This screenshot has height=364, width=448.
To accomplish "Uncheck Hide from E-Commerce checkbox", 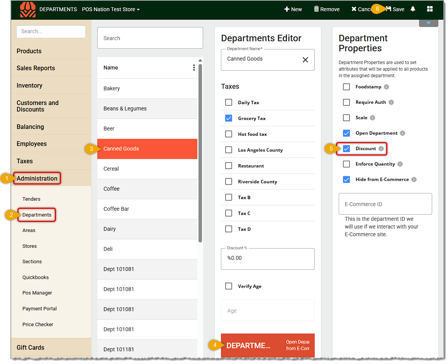I will [346, 179].
